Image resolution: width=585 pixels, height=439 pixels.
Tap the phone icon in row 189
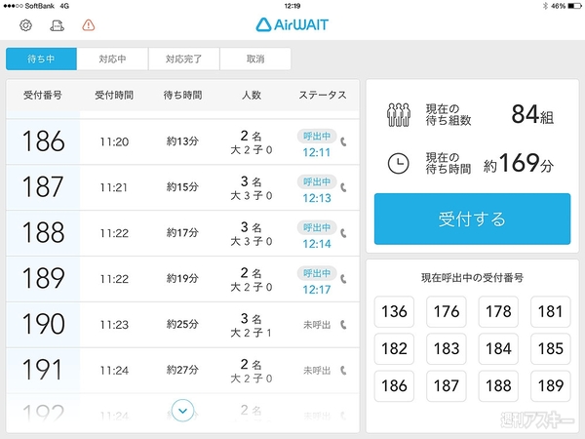(x=343, y=279)
